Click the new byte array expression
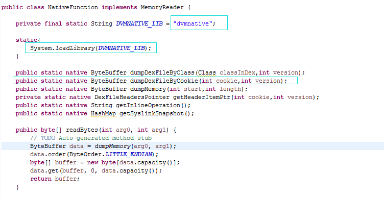The height and width of the screenshot is (197, 384). [133, 162]
